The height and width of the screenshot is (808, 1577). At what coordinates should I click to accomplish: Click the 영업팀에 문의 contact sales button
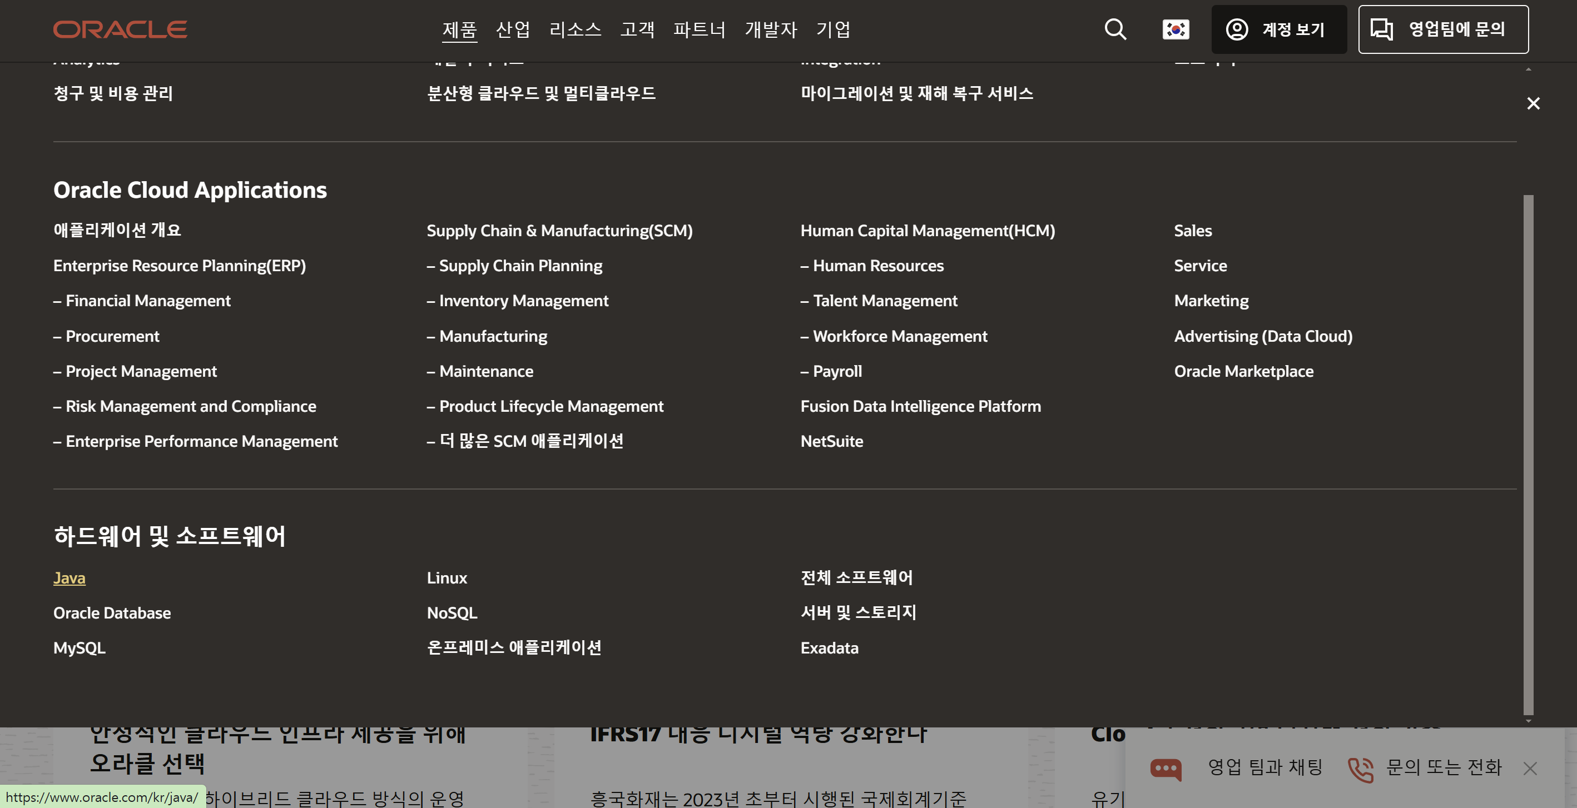pos(1443,29)
